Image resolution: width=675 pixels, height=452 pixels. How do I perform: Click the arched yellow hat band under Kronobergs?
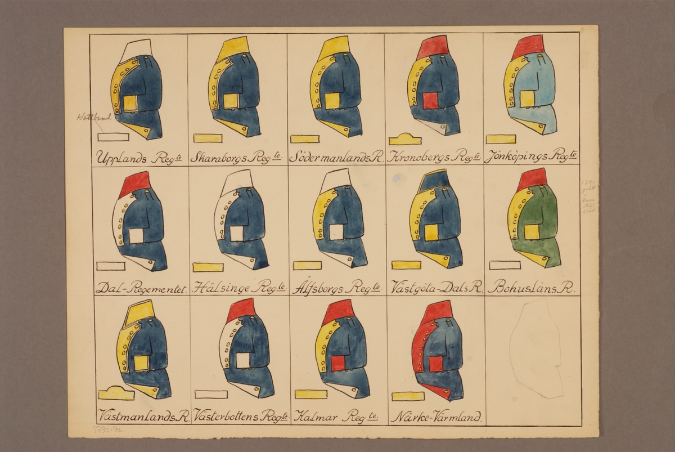pos(406,138)
